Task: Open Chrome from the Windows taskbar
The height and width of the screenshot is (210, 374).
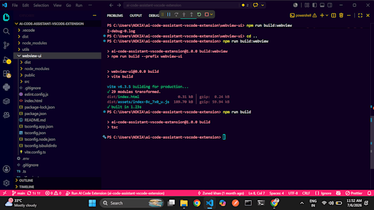Action: [x=197, y=203]
